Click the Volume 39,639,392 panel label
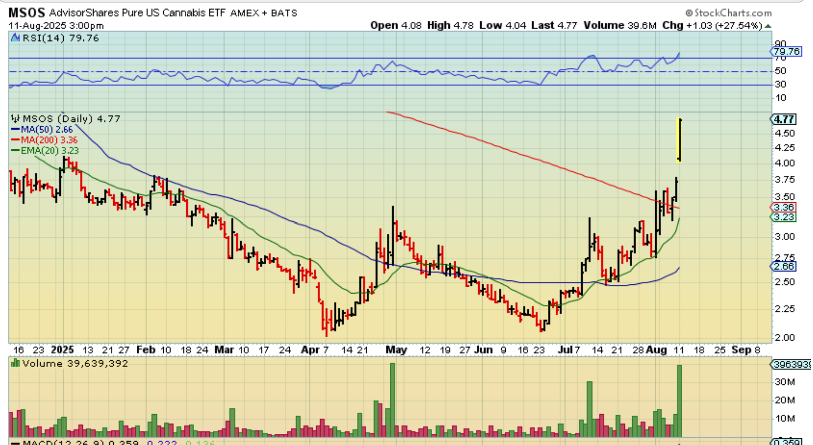This screenshot has width=813, height=445. (75, 363)
